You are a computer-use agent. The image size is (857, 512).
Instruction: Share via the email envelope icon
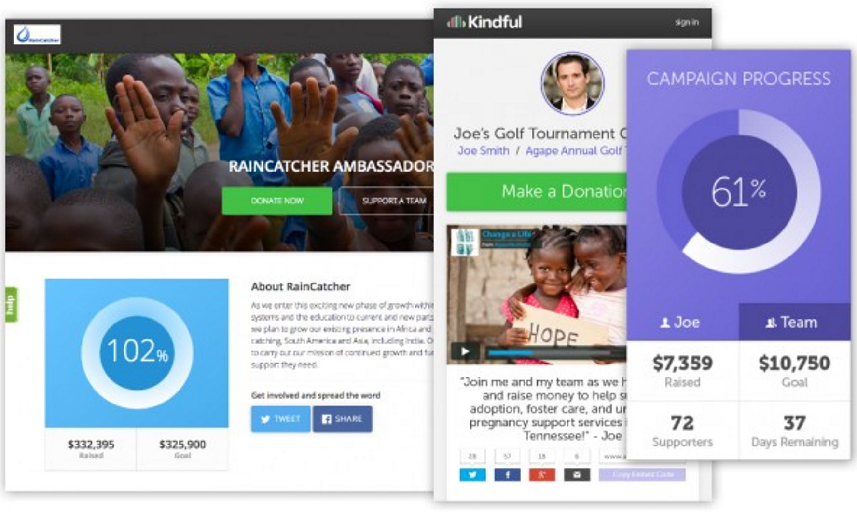coord(577,475)
